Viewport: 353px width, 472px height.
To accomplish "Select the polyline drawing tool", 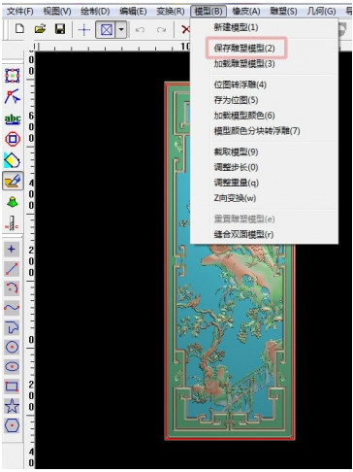I will tap(13, 327).
